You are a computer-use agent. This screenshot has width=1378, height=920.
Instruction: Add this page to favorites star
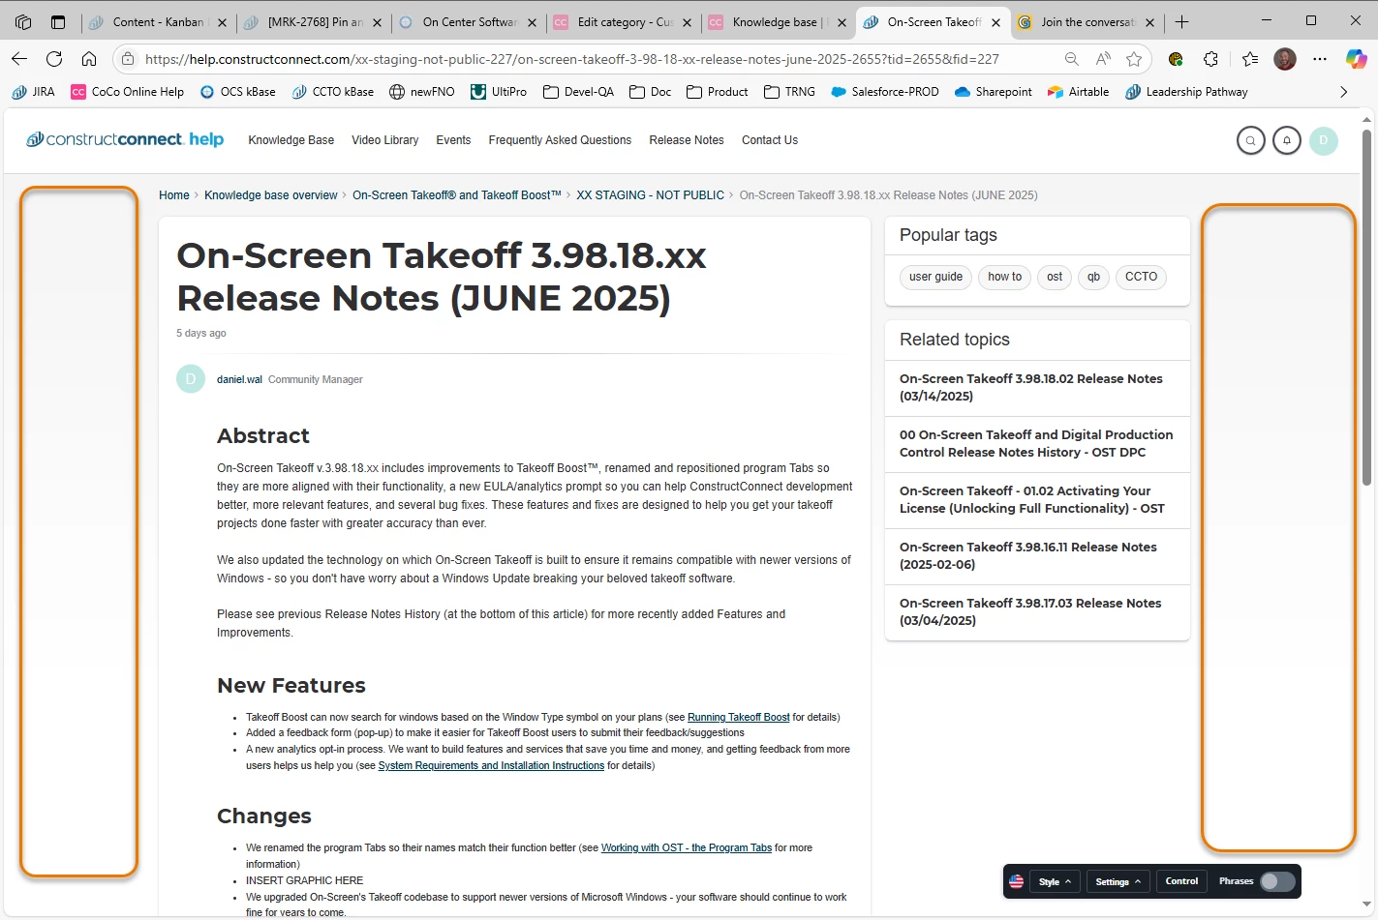point(1134,59)
